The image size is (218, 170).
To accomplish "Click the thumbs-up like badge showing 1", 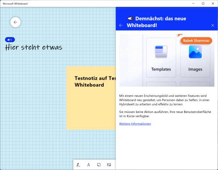I will 10,40.
